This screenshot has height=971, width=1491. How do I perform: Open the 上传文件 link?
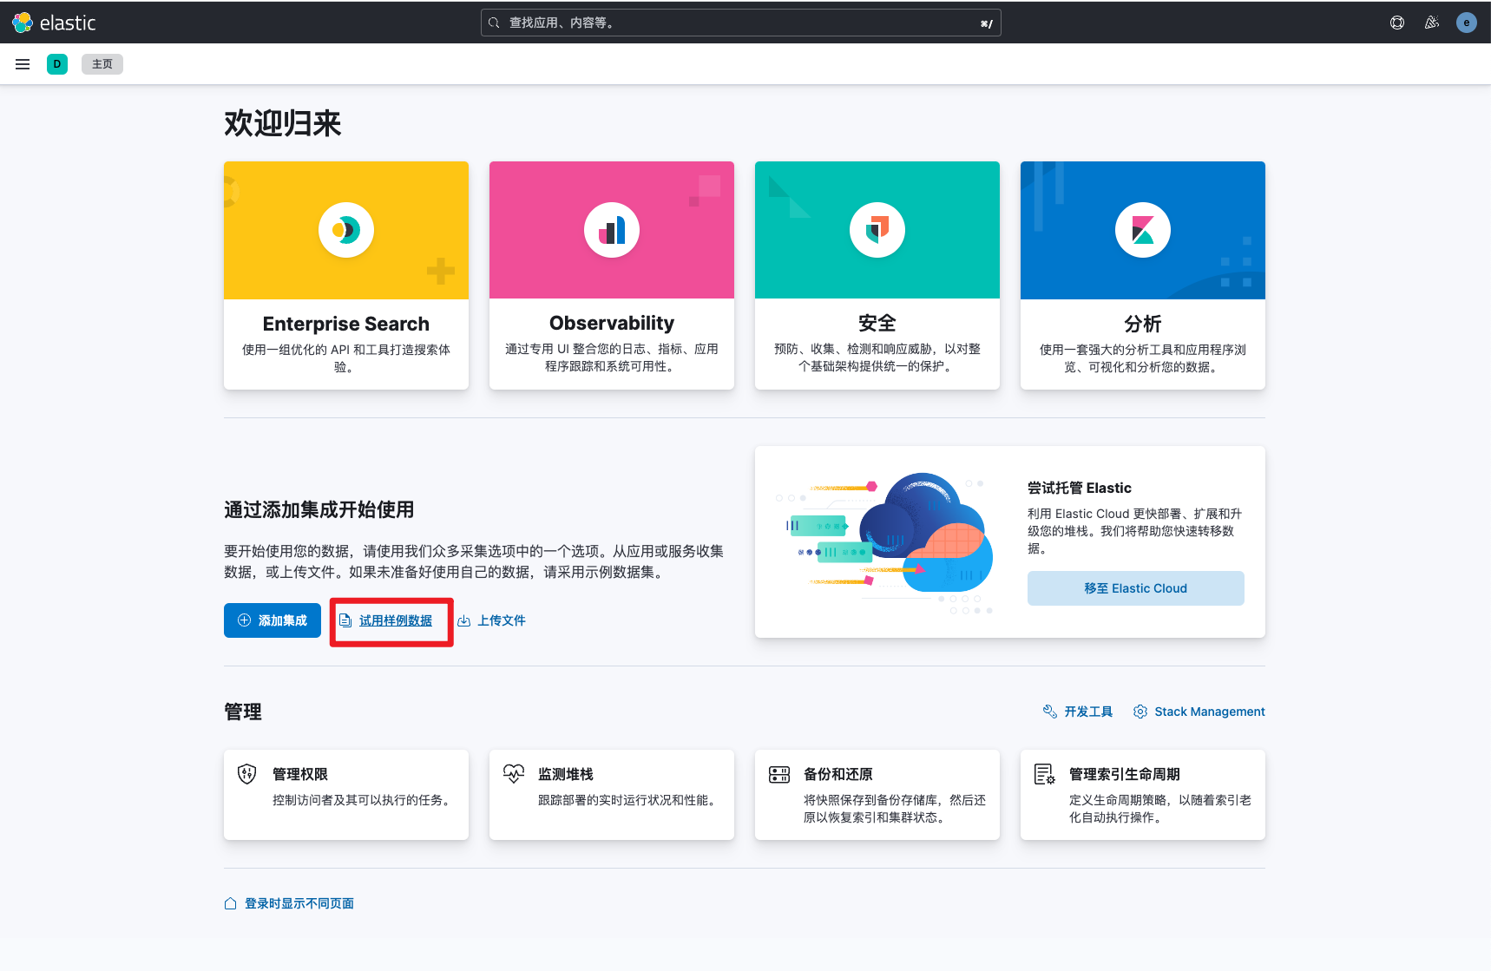pos(502,620)
